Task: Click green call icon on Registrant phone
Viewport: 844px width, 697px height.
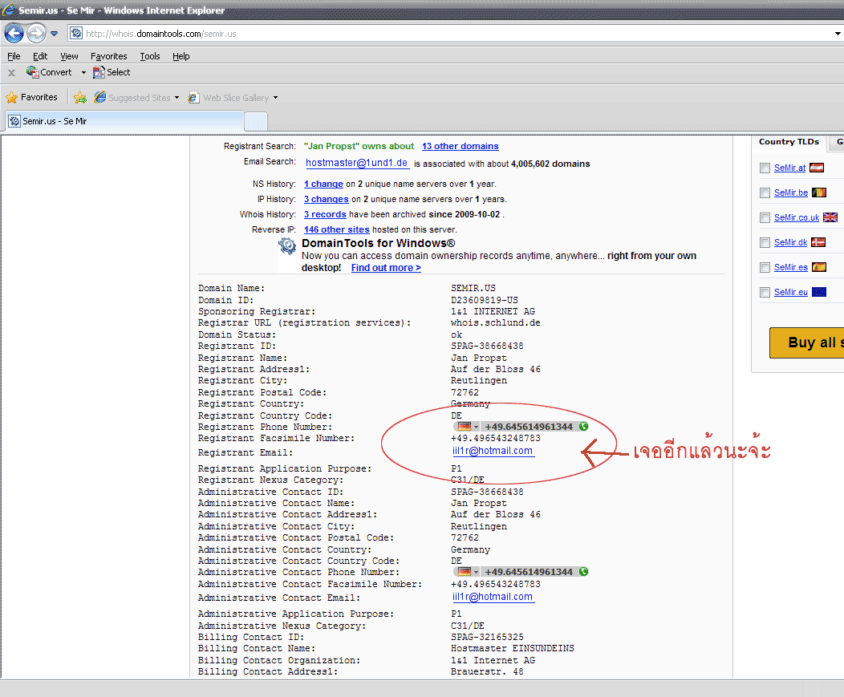Action: 583,427
